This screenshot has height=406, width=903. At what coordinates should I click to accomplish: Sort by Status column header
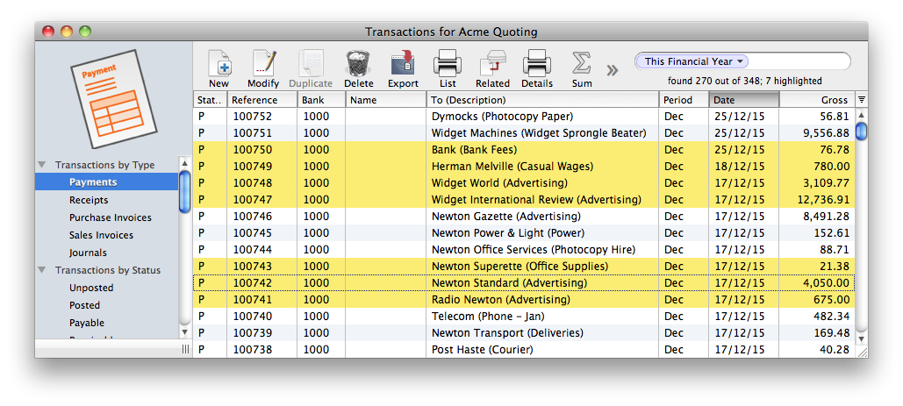click(211, 100)
